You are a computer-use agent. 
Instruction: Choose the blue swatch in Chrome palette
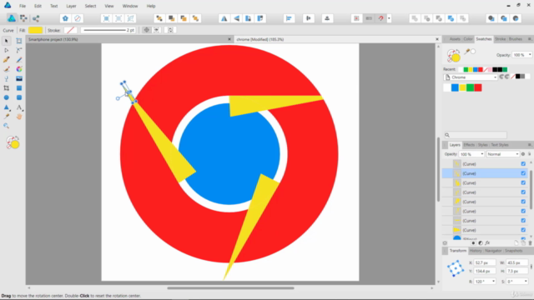[x=455, y=87]
